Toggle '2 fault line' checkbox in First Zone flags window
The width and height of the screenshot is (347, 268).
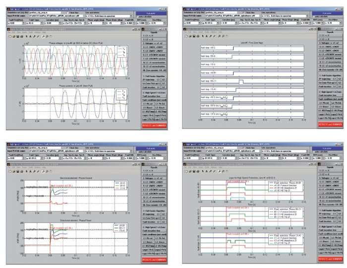pos(243,12)
